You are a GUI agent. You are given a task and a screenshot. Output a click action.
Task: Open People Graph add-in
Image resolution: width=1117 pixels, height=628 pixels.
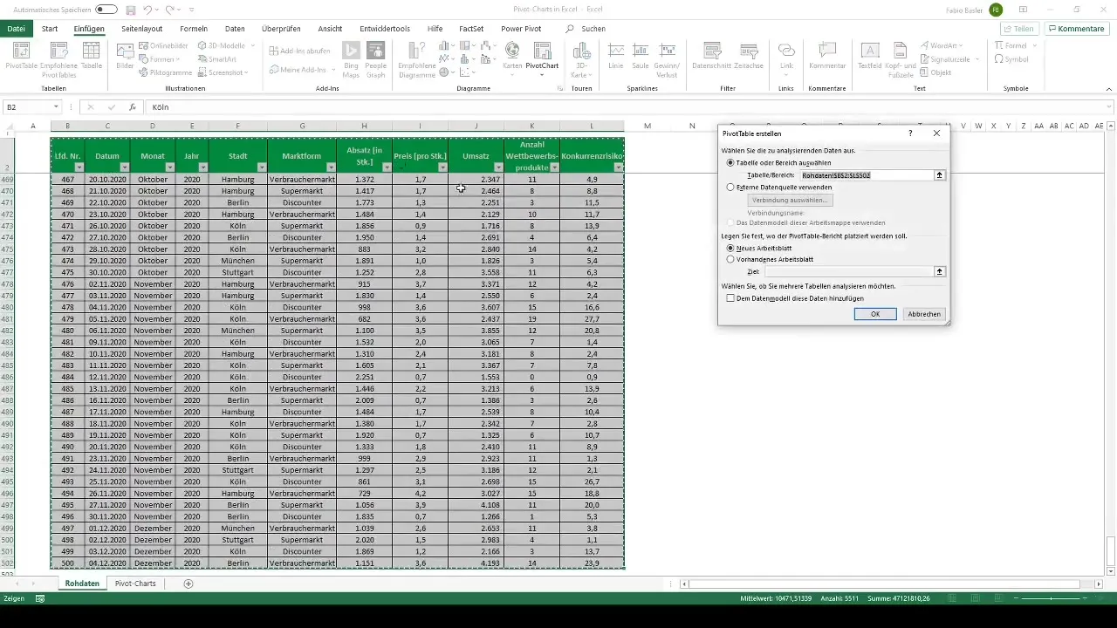click(x=376, y=60)
